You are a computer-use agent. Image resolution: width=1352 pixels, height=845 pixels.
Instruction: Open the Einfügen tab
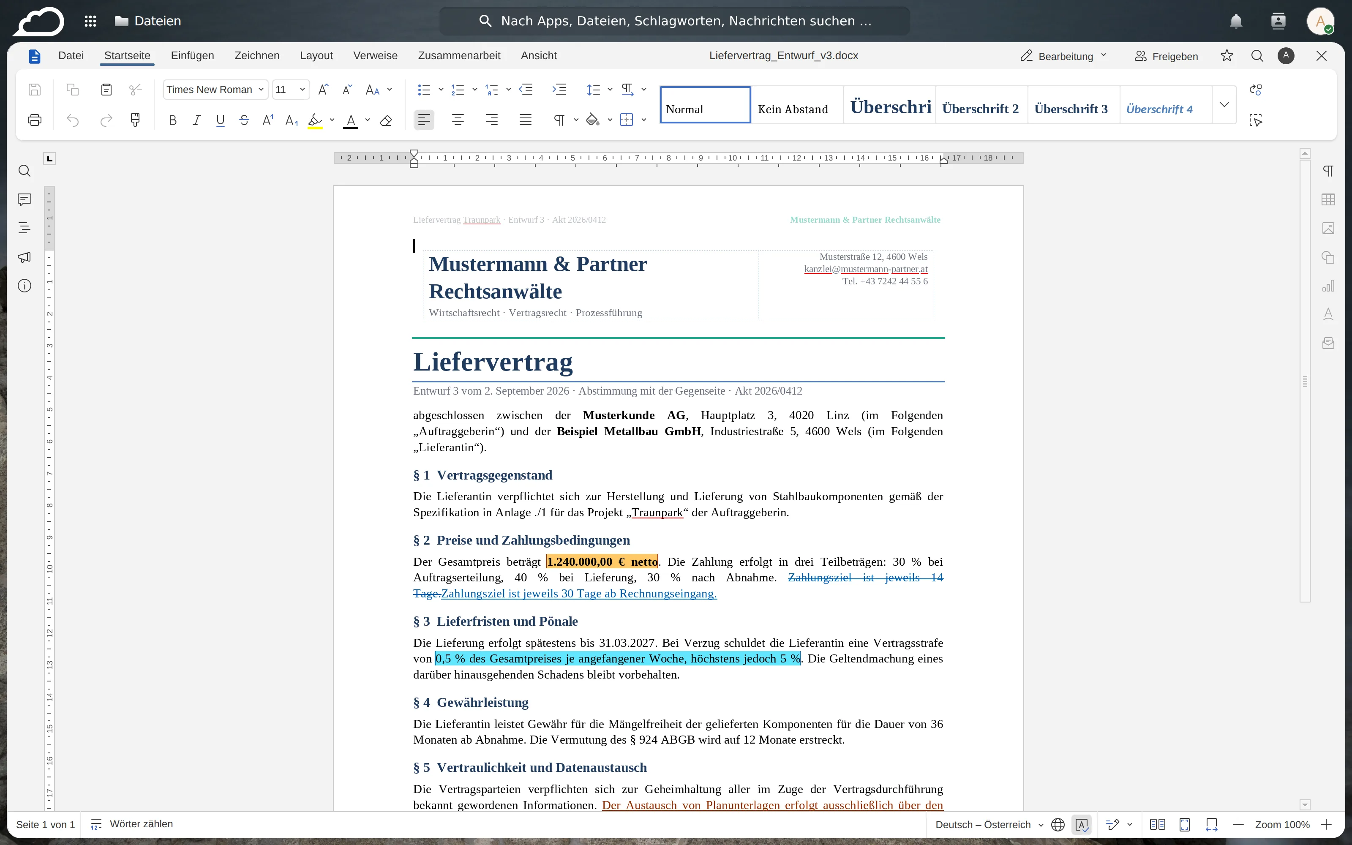point(192,55)
